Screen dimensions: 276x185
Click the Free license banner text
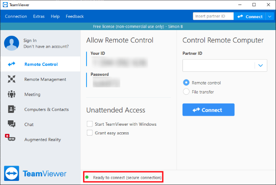pyautogui.click(x=138, y=26)
